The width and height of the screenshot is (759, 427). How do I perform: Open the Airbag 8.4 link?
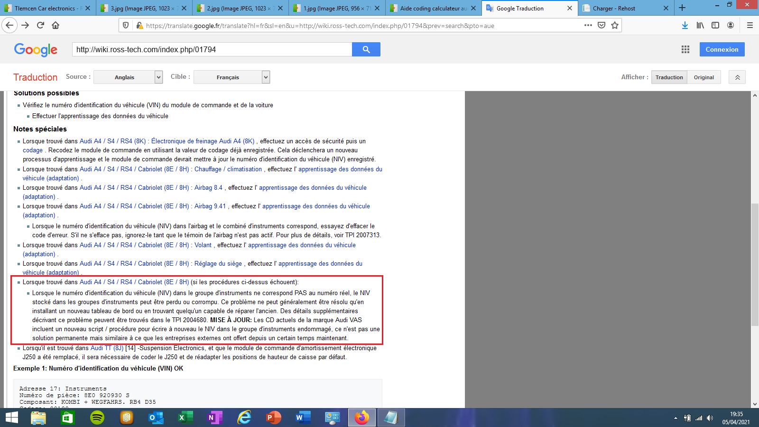pyautogui.click(x=208, y=187)
